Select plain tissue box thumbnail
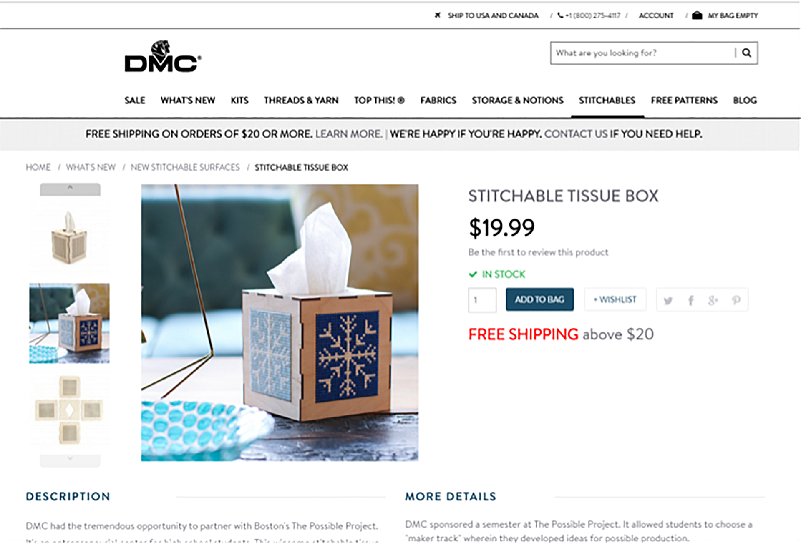This screenshot has width=801, height=543. coord(69,238)
